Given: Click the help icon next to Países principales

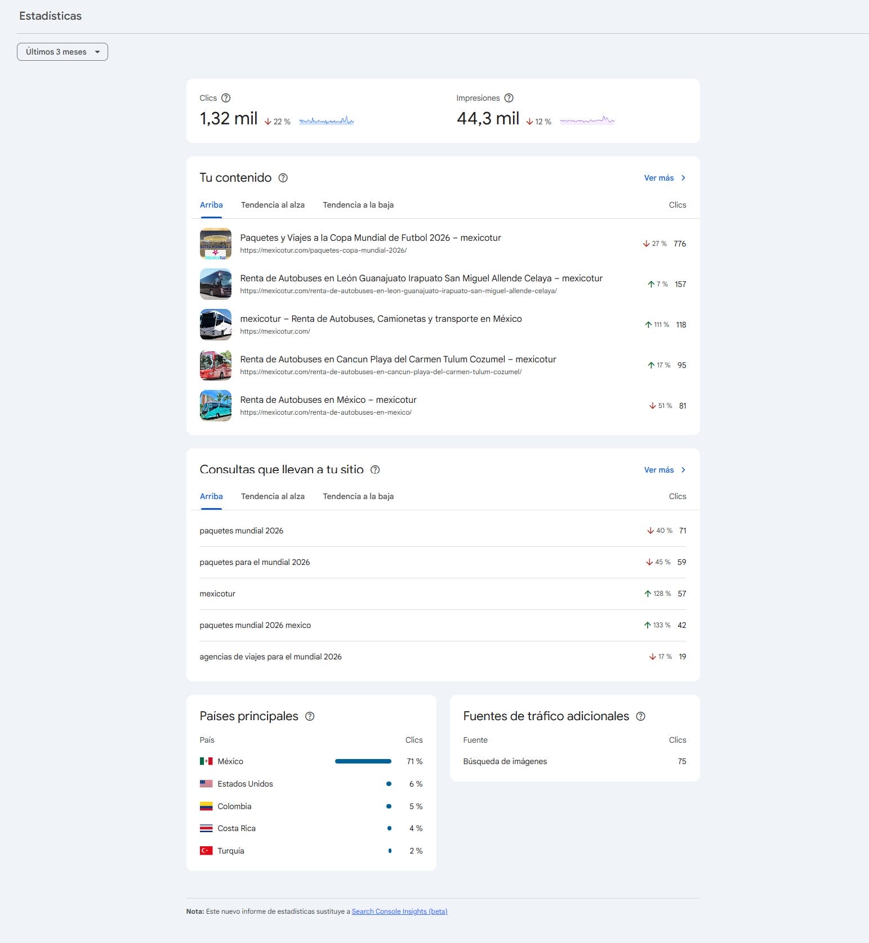Looking at the screenshot, I should [310, 716].
